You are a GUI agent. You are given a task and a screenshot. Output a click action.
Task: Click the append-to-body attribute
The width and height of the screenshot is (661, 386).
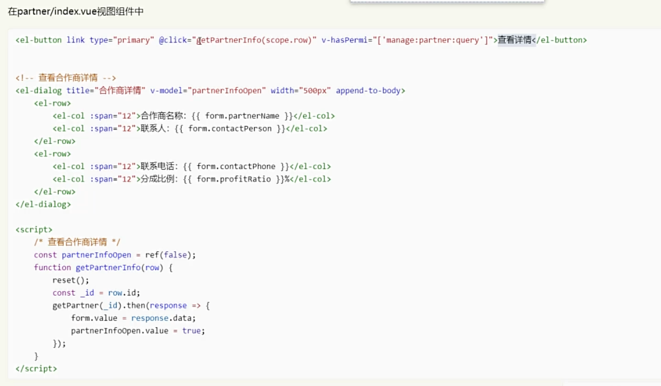tap(368, 90)
